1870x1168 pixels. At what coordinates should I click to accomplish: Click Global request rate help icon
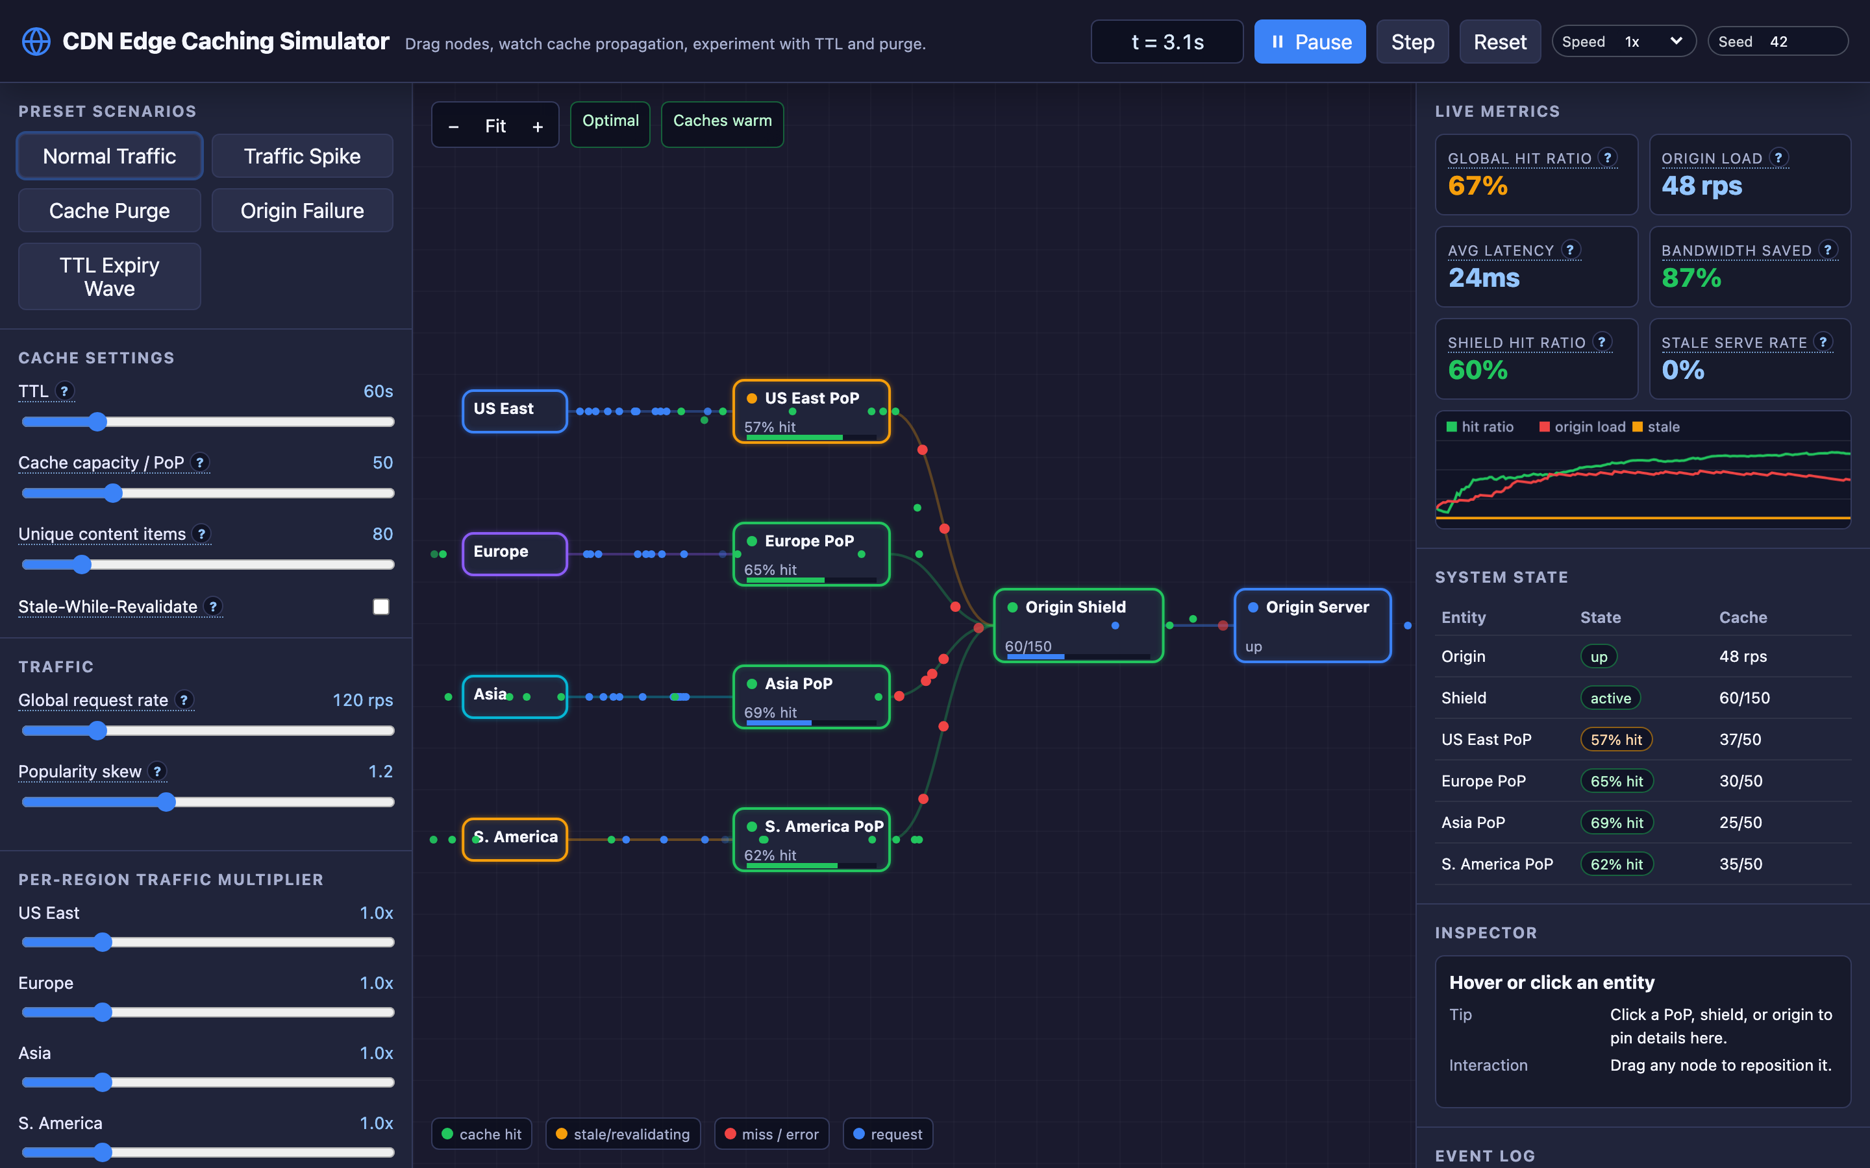click(184, 700)
